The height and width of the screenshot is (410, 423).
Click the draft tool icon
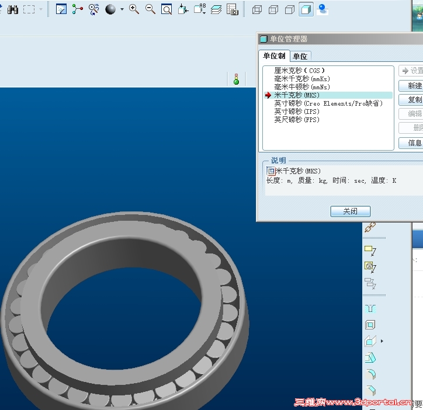pyautogui.click(x=370, y=358)
